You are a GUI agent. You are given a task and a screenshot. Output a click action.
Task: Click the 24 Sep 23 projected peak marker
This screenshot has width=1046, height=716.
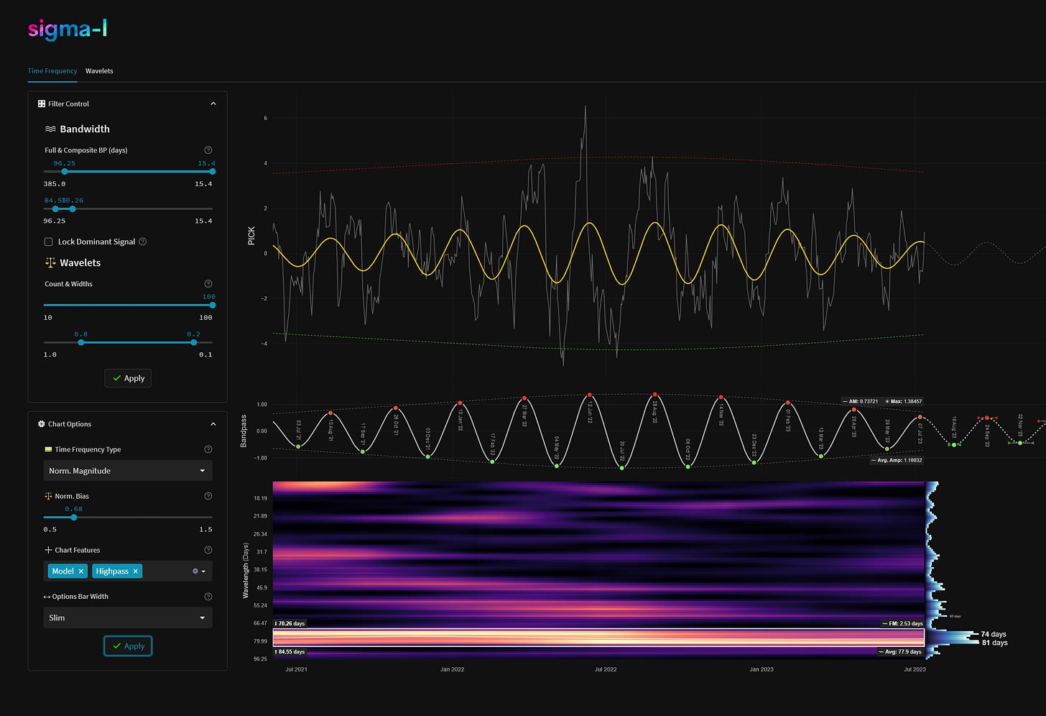click(987, 418)
